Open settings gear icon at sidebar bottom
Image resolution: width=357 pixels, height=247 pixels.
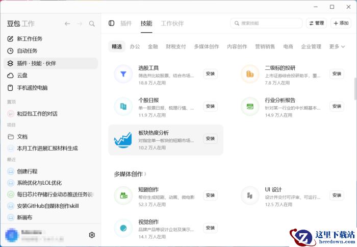click(92, 235)
